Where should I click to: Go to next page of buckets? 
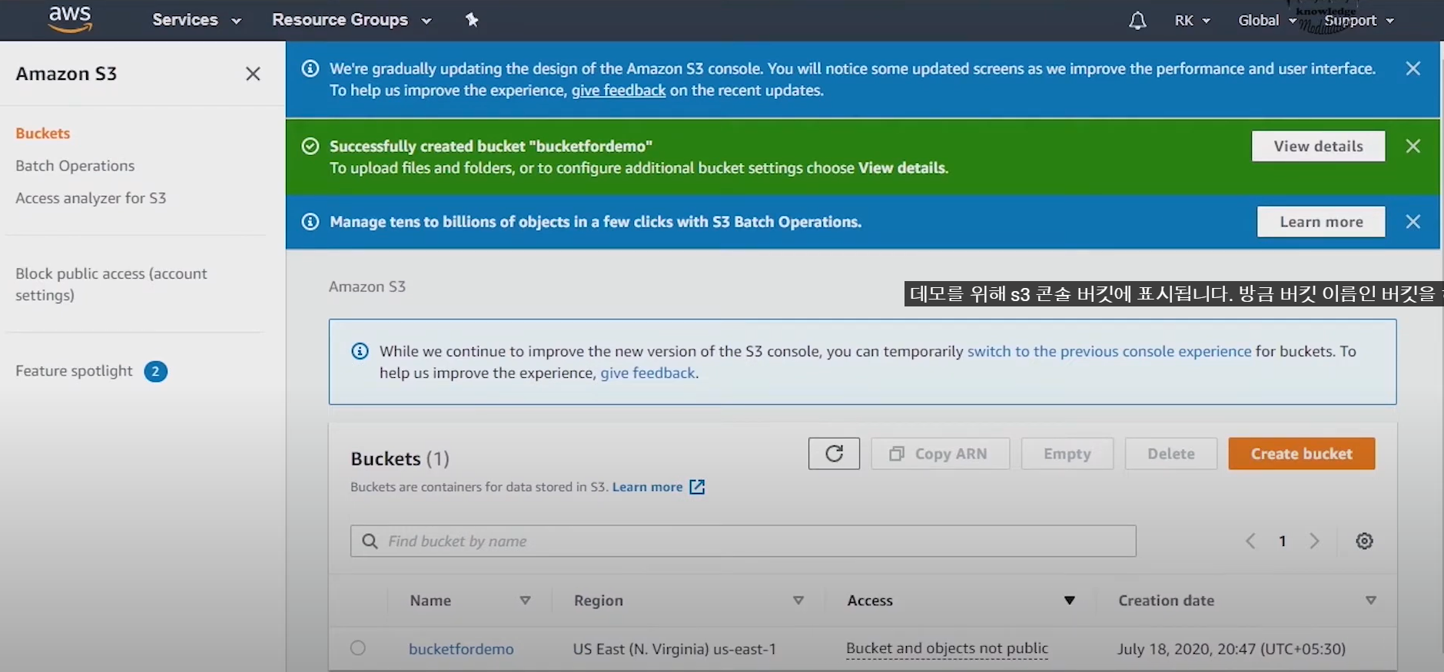[1314, 541]
